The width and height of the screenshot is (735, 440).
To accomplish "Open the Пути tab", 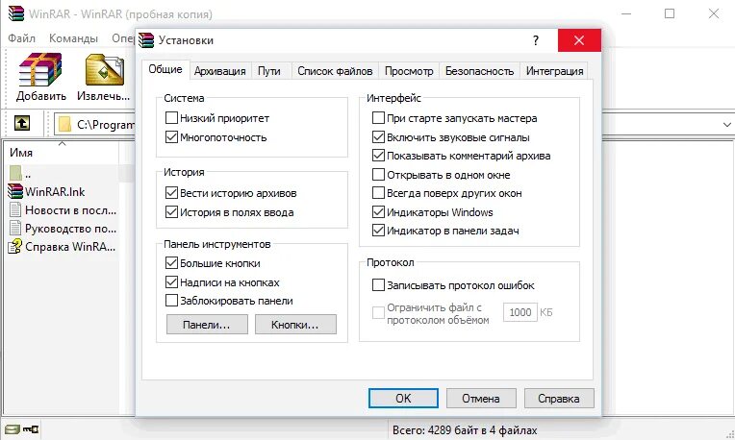I will pyautogui.click(x=269, y=71).
